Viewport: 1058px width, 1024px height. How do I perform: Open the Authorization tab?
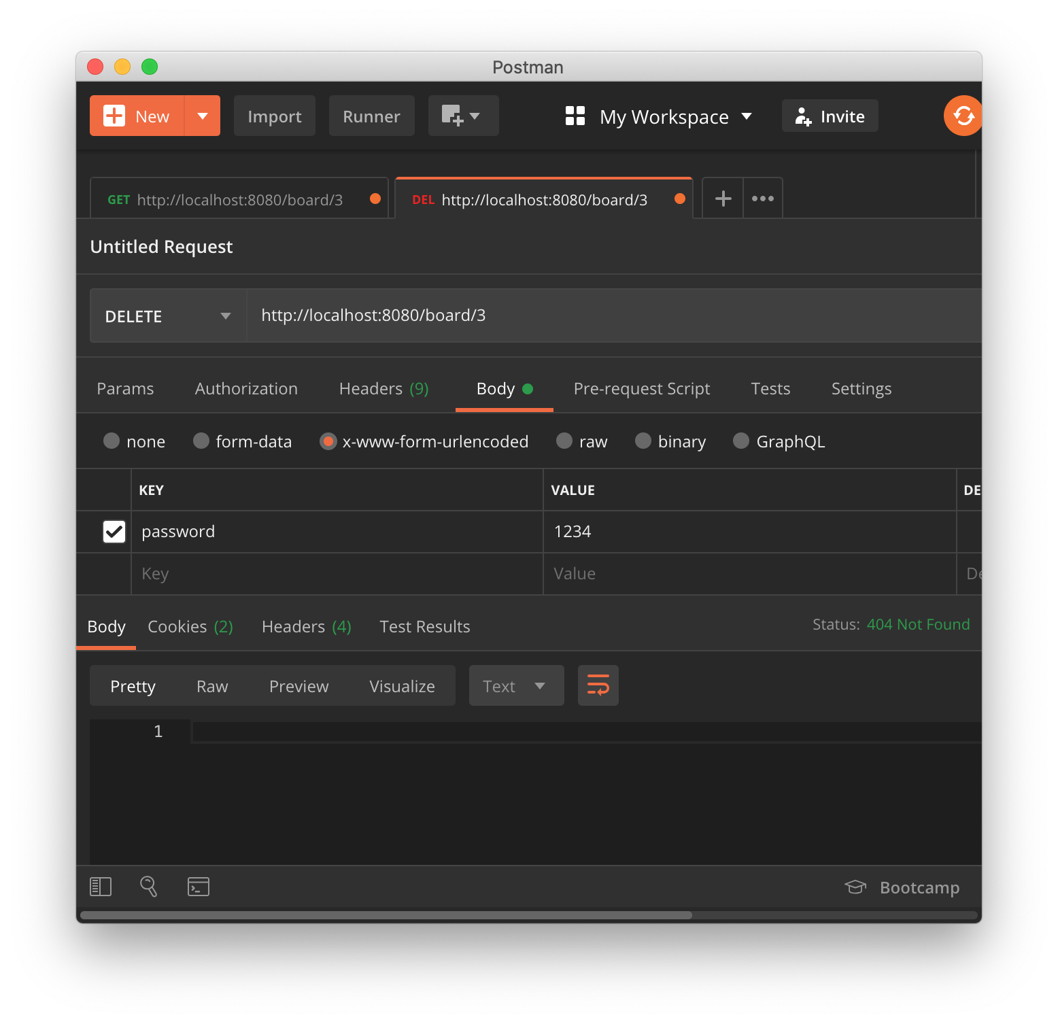coord(246,388)
